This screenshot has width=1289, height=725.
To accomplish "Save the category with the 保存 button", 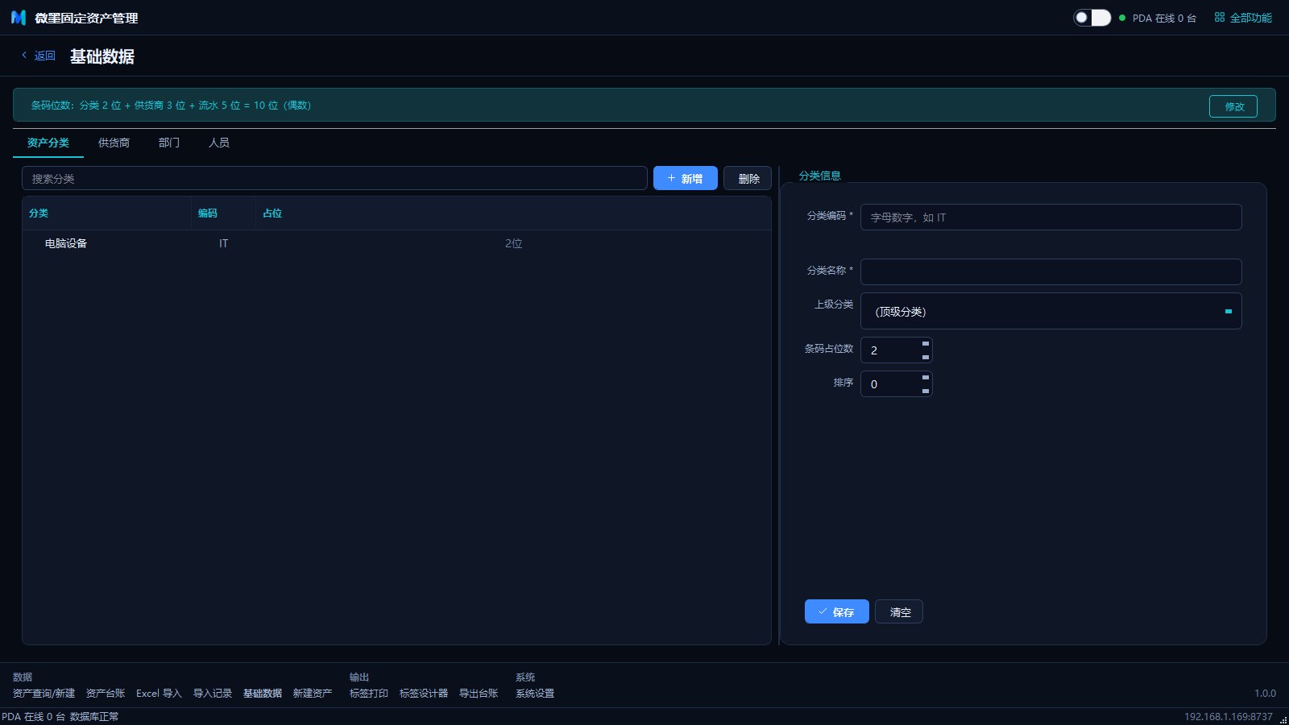I will point(836,611).
